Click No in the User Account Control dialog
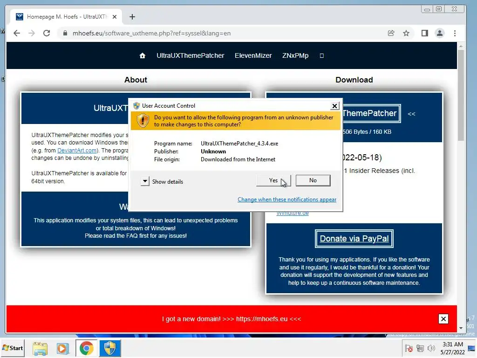The height and width of the screenshot is (358, 477). click(313, 180)
